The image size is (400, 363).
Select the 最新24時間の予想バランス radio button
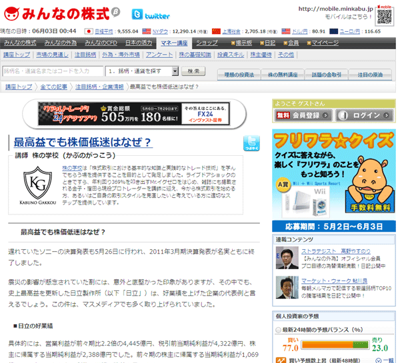point(278,330)
